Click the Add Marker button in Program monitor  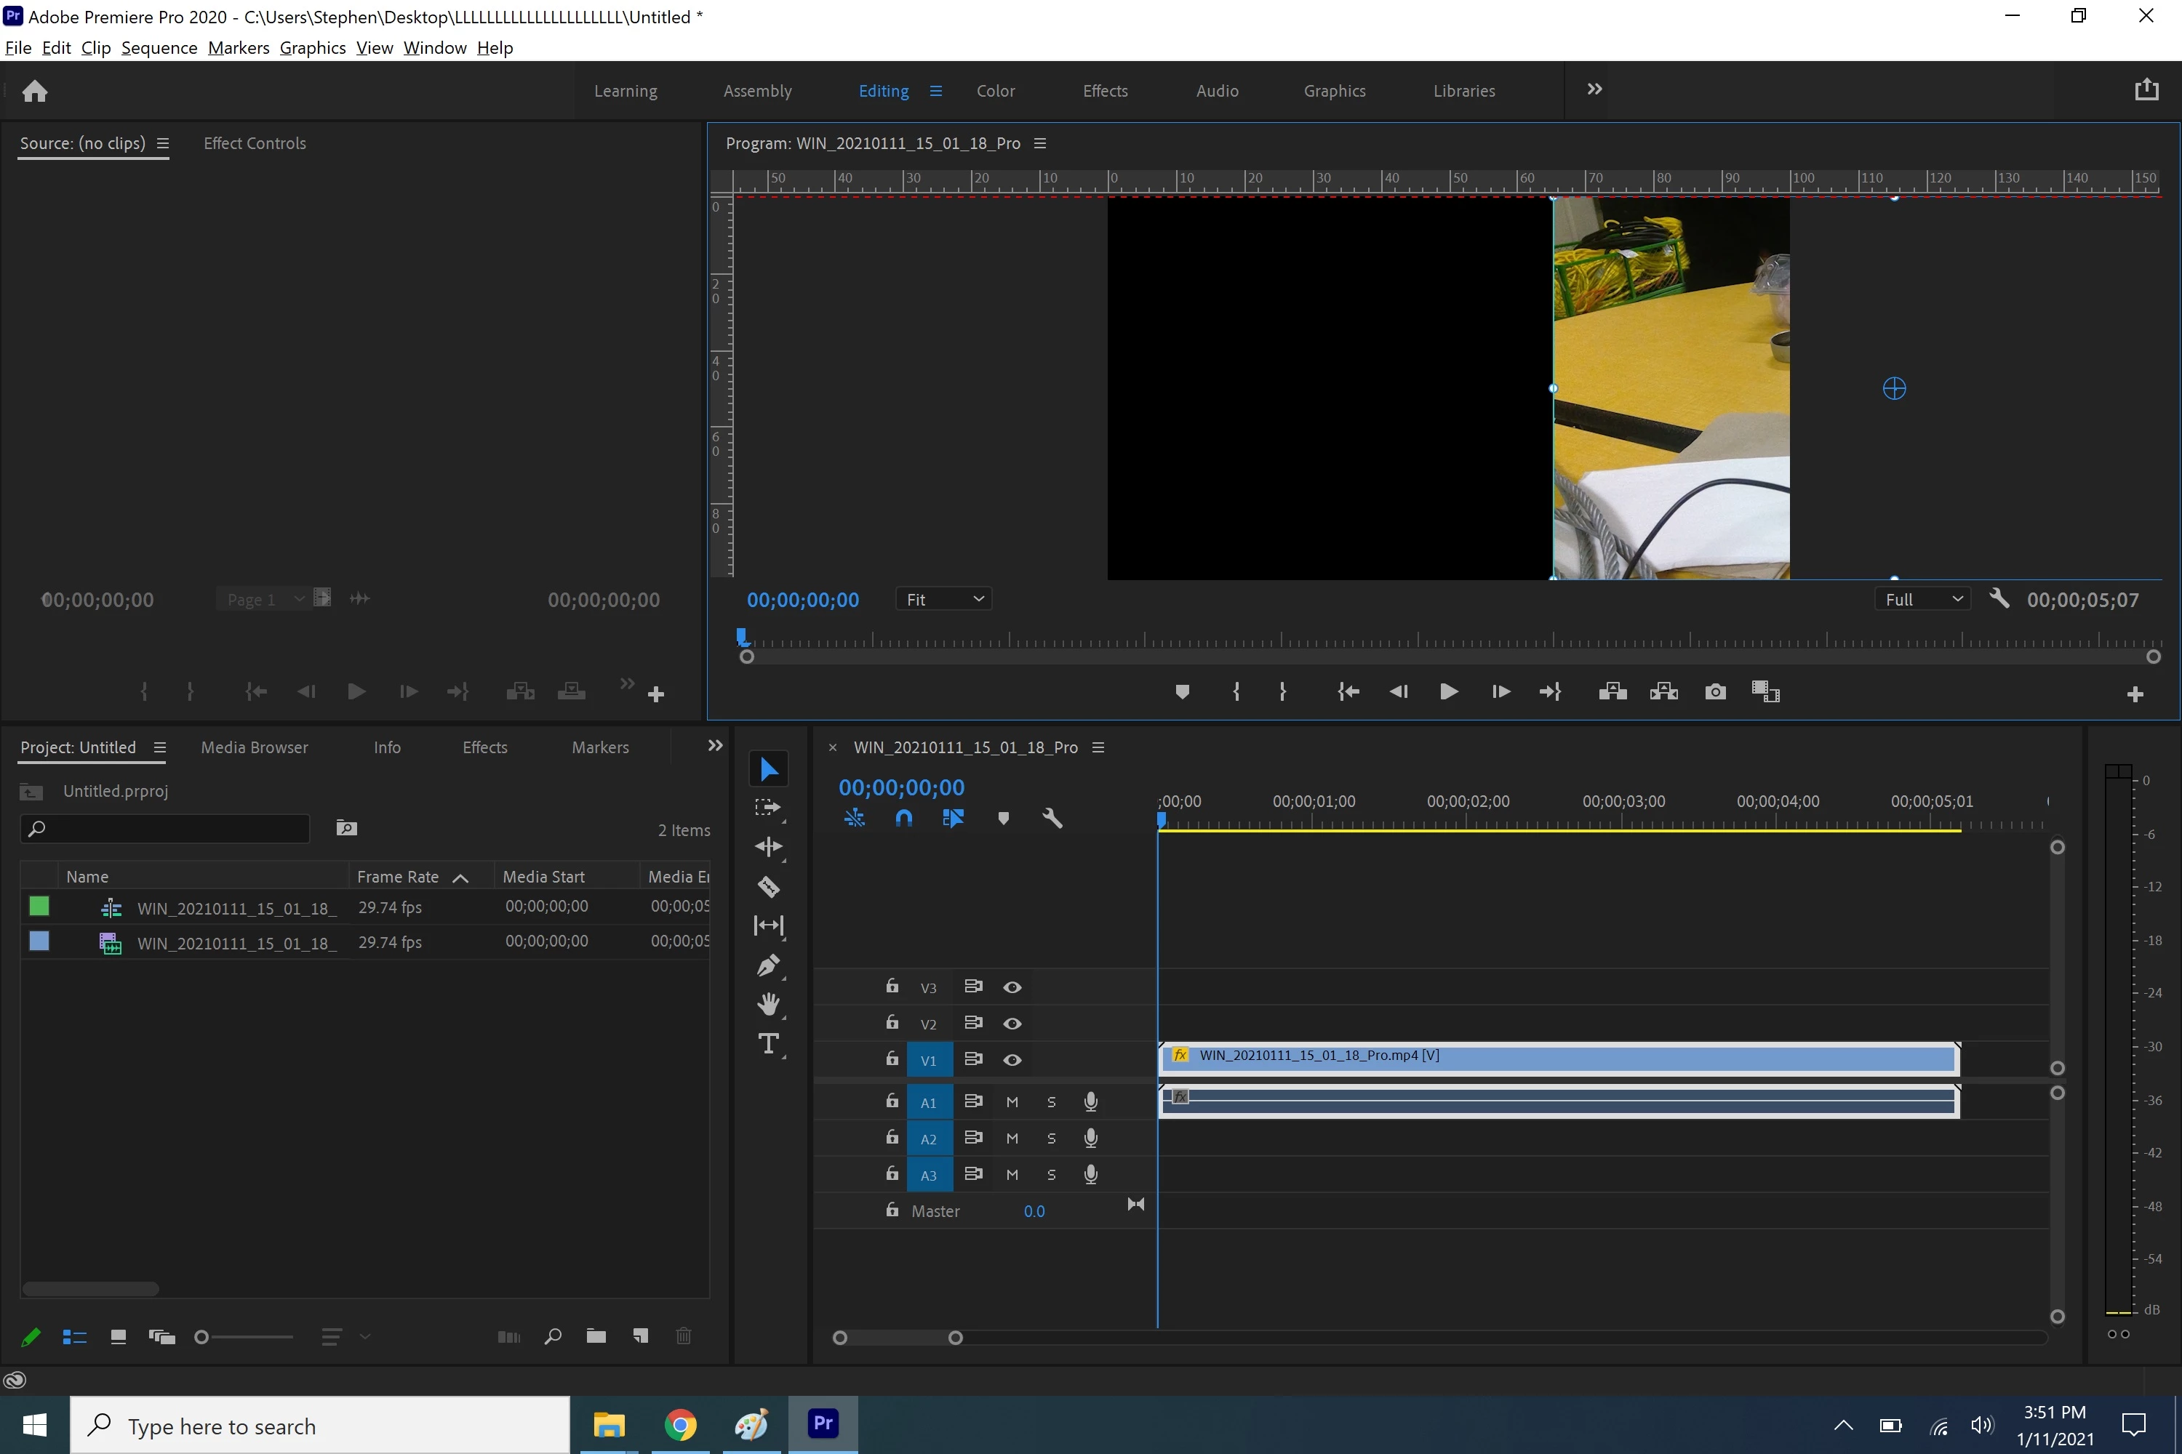pyautogui.click(x=1182, y=692)
